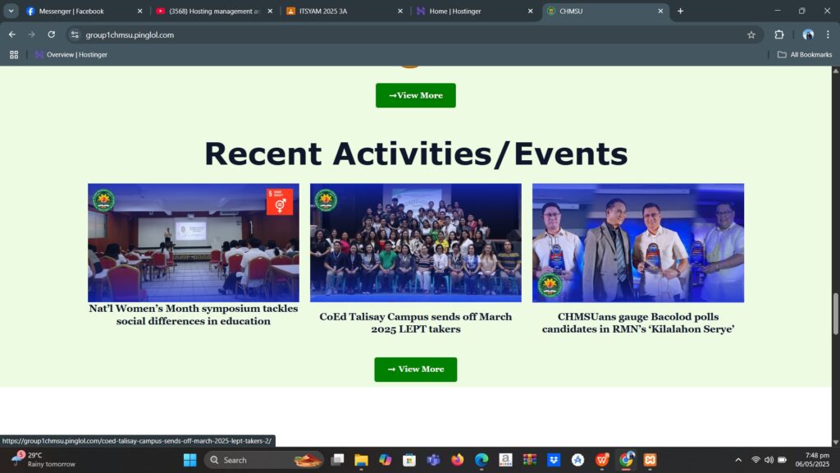Click View More below Recent Activities

[x=415, y=370]
